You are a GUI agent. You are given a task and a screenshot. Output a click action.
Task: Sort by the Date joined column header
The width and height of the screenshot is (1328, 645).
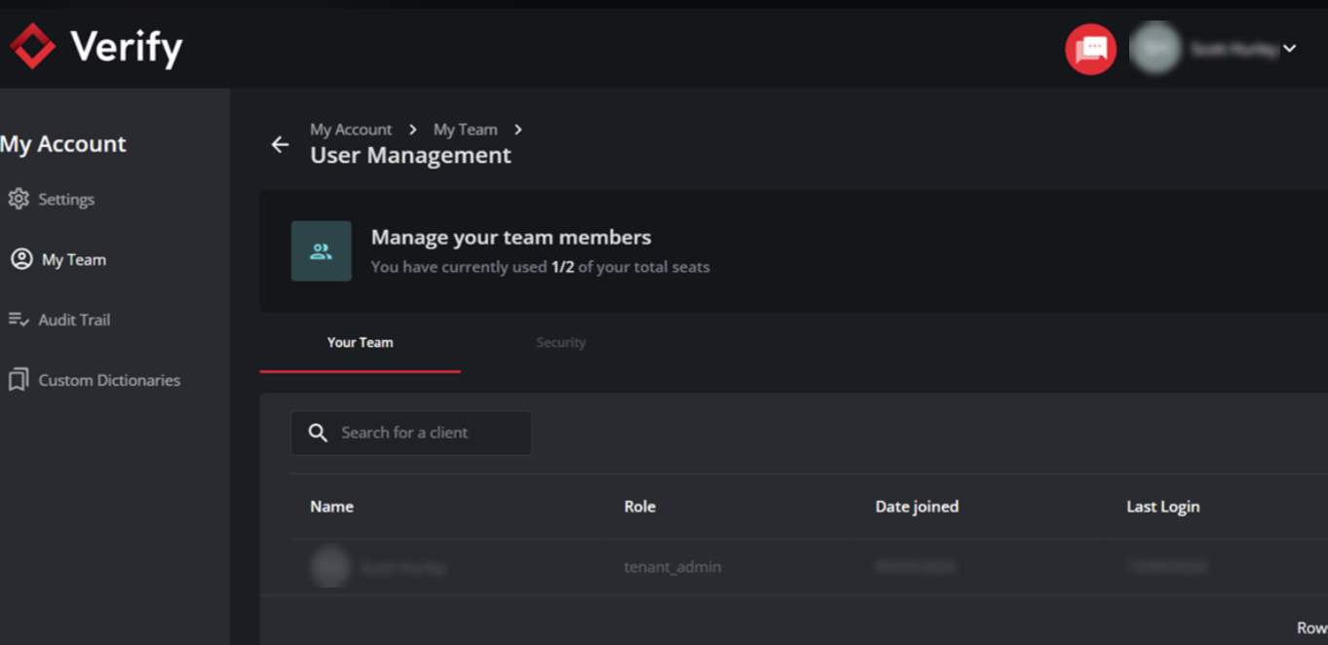[x=916, y=507]
